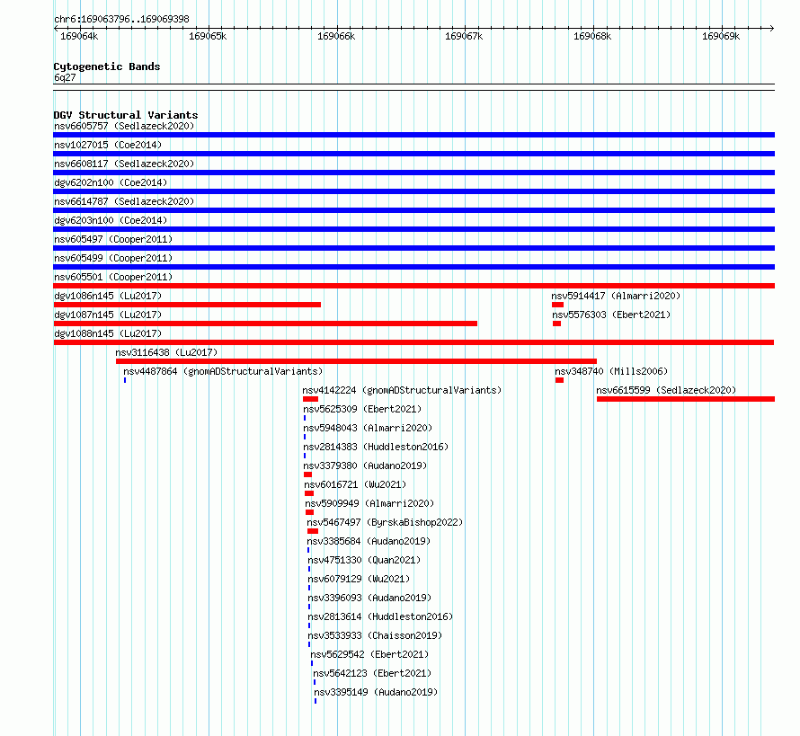This screenshot has height=736, width=800.
Task: Click the ruler's left arrowhead
Action: pos(56,29)
